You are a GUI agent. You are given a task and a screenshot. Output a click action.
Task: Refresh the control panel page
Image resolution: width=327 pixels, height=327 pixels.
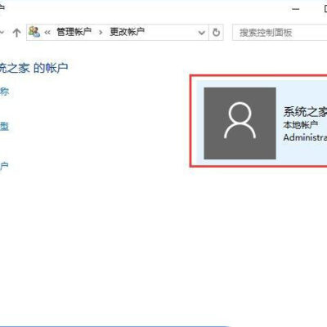(x=216, y=33)
